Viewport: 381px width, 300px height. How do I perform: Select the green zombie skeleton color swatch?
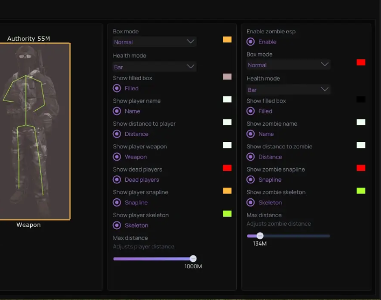coord(361,191)
